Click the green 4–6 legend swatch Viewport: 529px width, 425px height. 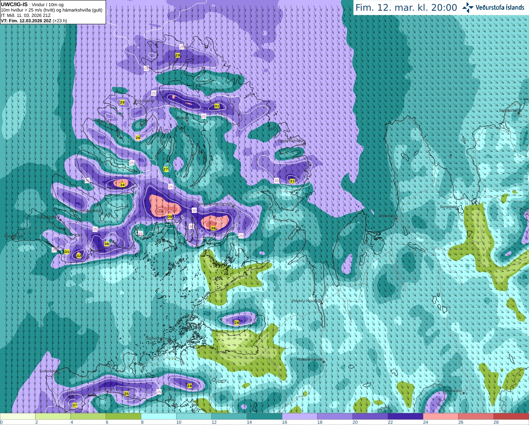pos(88,416)
